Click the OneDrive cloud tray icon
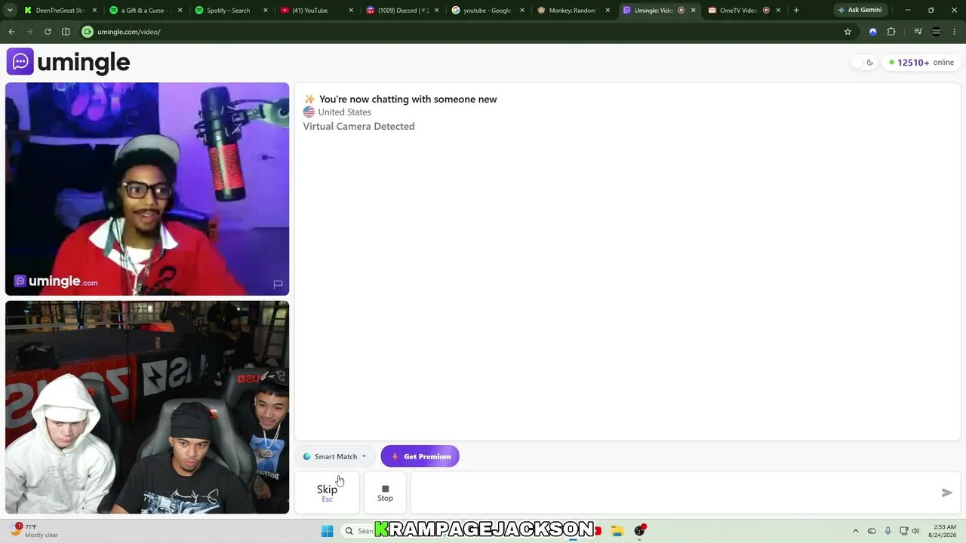Screen dimensions: 966x543 coord(872,531)
